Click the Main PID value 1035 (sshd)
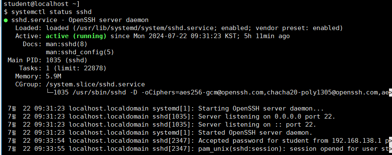 [x=67, y=60]
